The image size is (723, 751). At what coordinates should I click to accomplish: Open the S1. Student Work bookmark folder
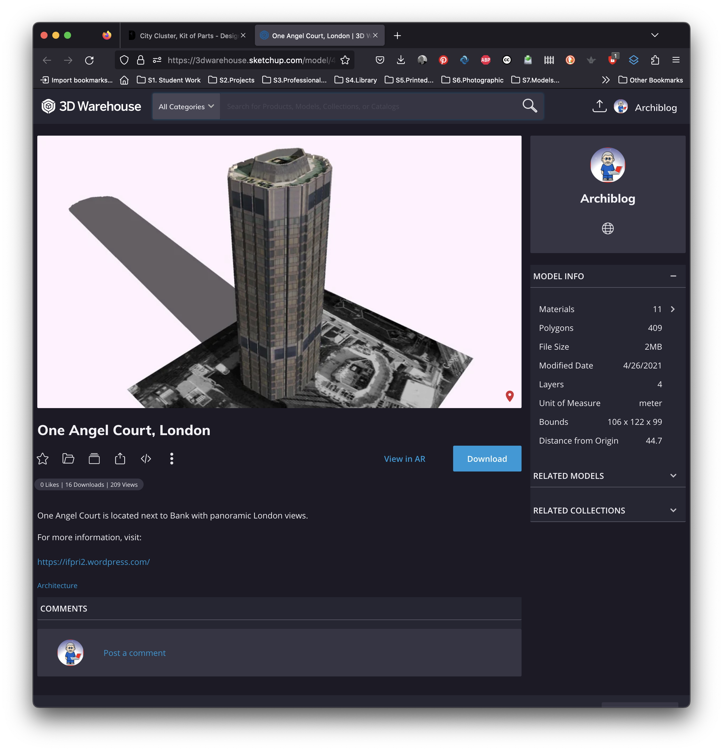169,80
